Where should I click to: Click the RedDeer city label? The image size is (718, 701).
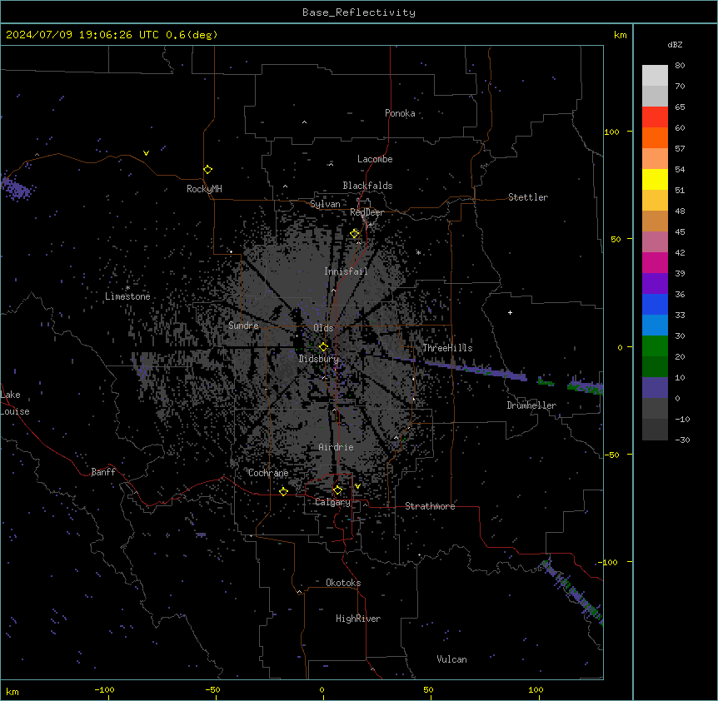366,212
